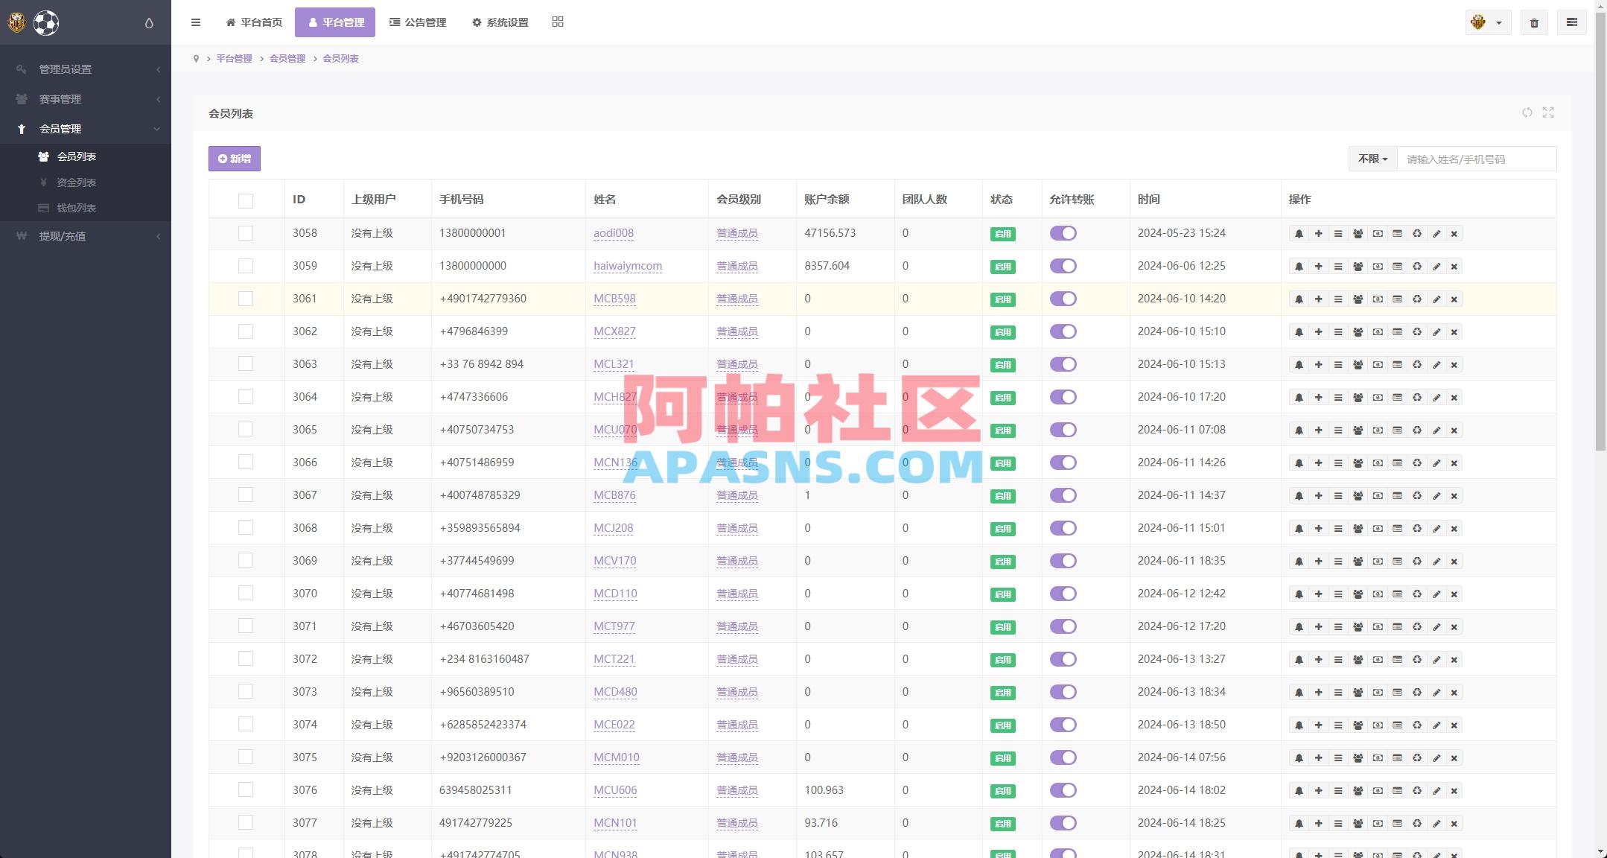Click the add funds plus icon for haiwaiymcom

tap(1318, 266)
